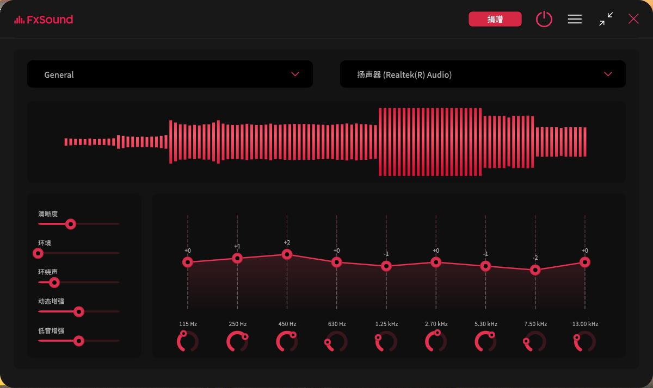The height and width of the screenshot is (388, 653).
Task: Click the 7.50 kHz EQ band point at -2
Action: 535,270
